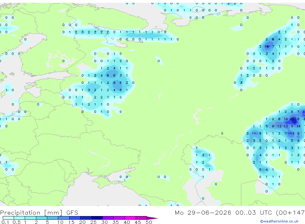Click the 15 to 20 mm legend swatch

click(x=75, y=218)
